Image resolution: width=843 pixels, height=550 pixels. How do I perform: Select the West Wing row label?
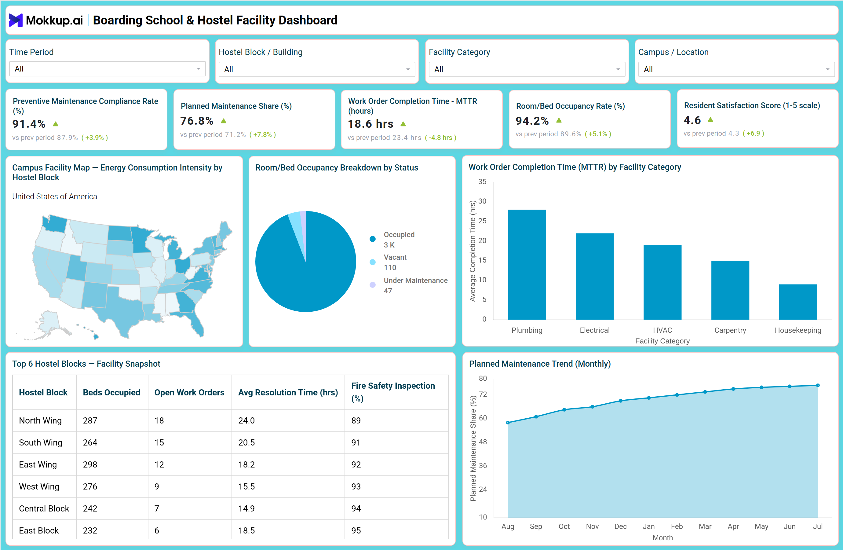pos(39,486)
